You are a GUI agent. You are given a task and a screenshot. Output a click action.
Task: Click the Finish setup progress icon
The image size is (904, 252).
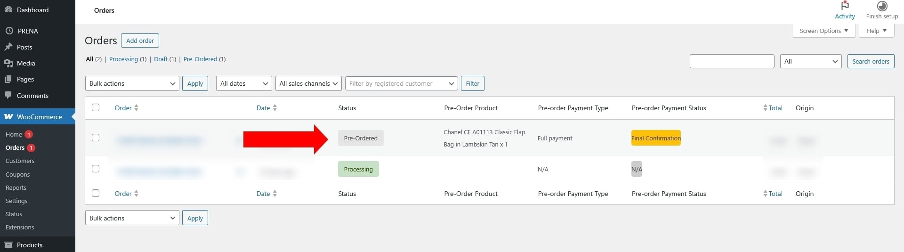click(882, 6)
